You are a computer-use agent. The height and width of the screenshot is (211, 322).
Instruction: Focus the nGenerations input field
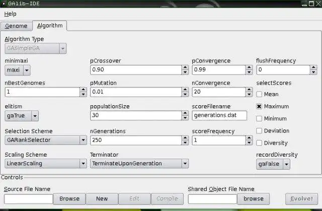coord(136,140)
